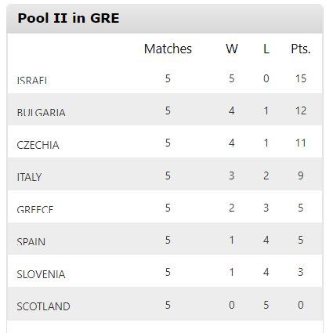Click Italy's wins count of 3

[x=232, y=176]
